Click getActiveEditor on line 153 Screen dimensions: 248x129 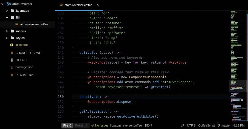(94, 112)
